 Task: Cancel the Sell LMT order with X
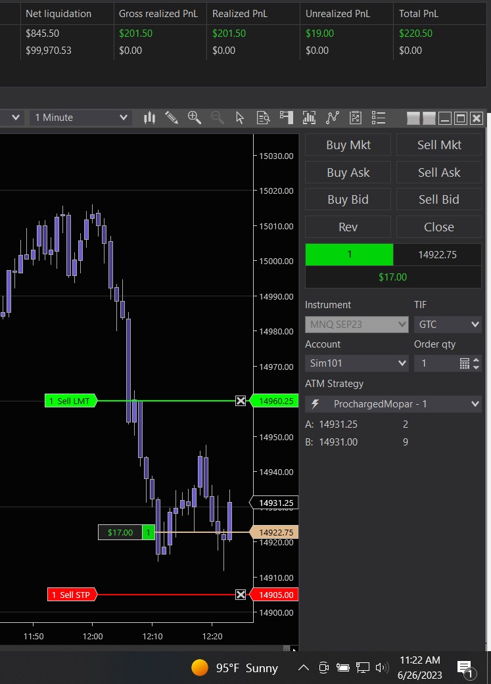(x=241, y=401)
